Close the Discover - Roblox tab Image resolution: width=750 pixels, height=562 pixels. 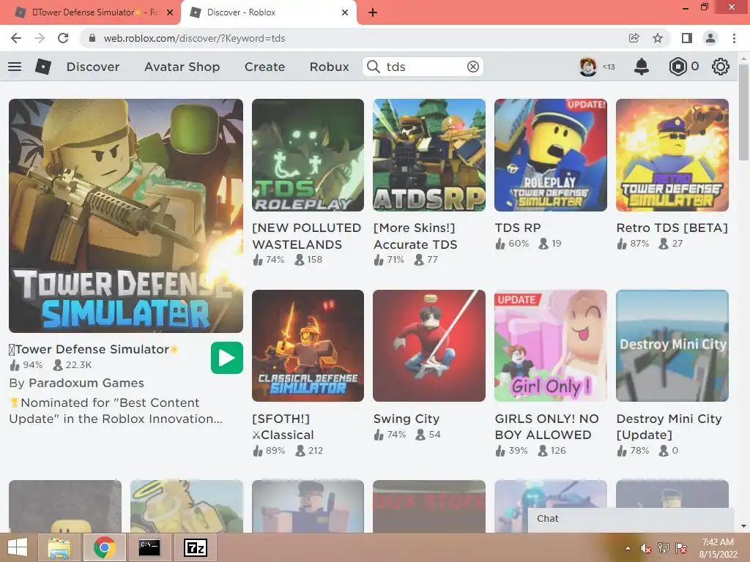tap(345, 12)
